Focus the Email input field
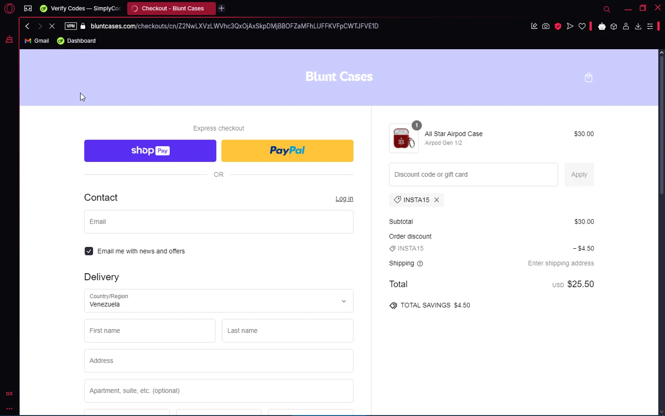The image size is (665, 416). [x=219, y=222]
